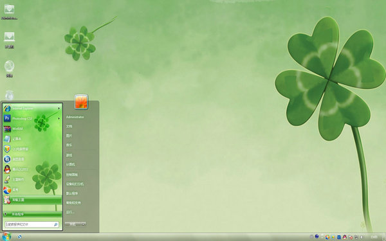This screenshot has width=386, height=241.
Task: Click the orange flower user account picture
Action: [x=81, y=102]
